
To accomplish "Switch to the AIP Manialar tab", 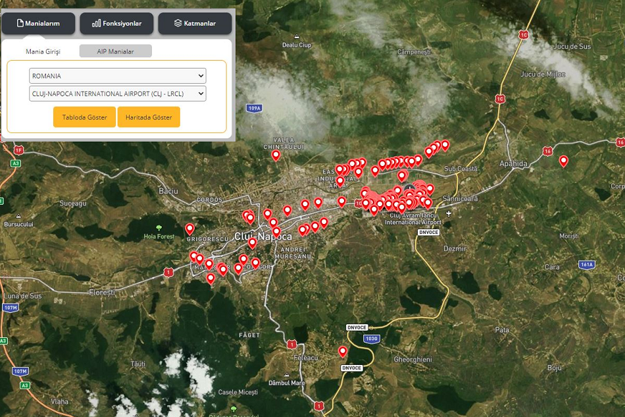I will click(115, 51).
